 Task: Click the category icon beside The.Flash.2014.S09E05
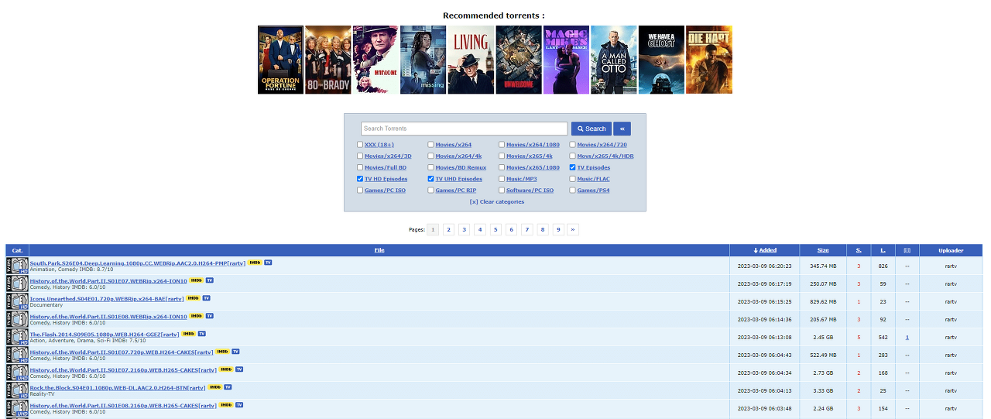18,337
